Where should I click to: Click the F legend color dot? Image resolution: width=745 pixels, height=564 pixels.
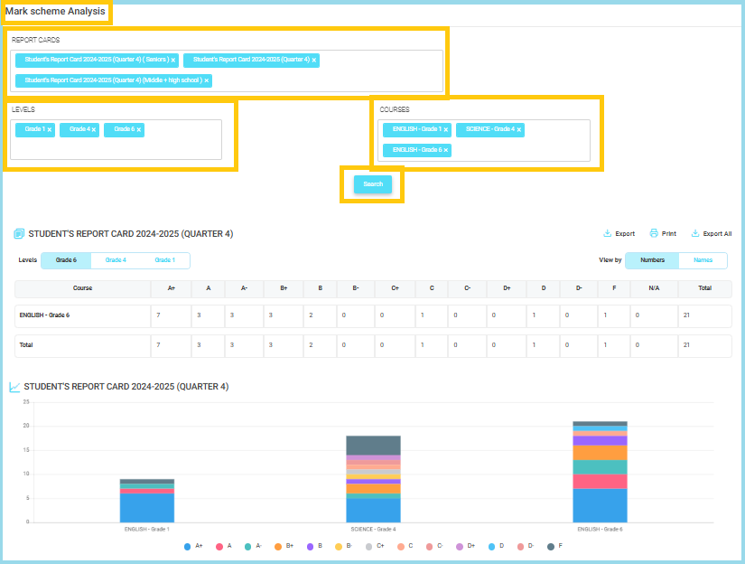tap(551, 547)
